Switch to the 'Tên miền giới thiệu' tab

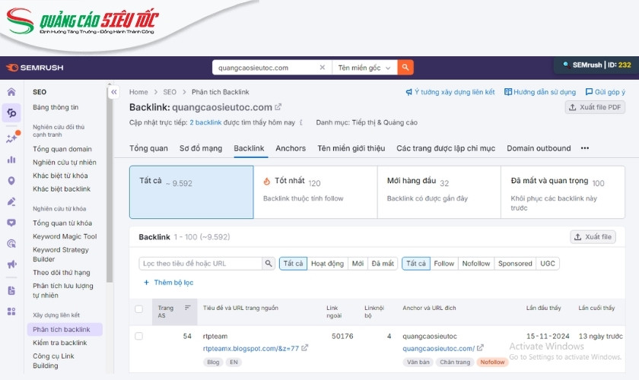coord(351,148)
